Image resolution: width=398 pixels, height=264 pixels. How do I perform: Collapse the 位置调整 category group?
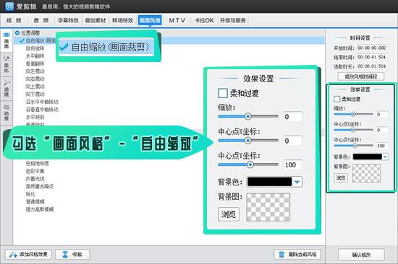click(17, 33)
